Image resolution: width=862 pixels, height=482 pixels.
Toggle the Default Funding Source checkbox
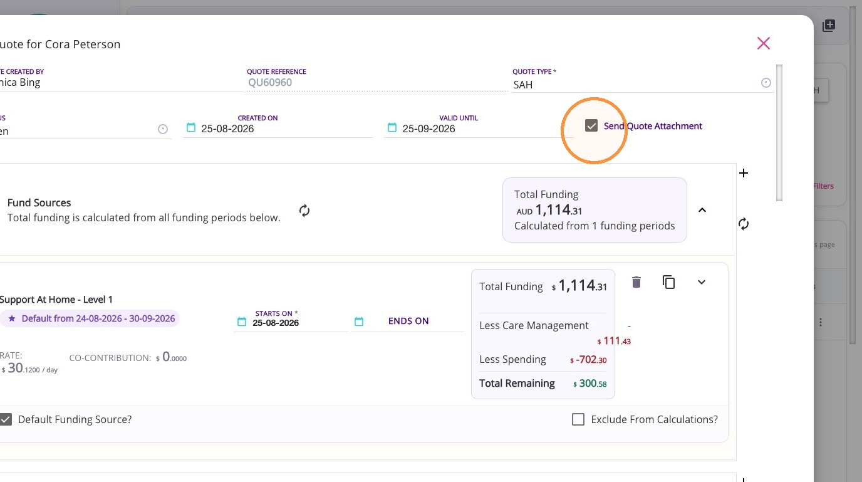pyautogui.click(x=6, y=419)
